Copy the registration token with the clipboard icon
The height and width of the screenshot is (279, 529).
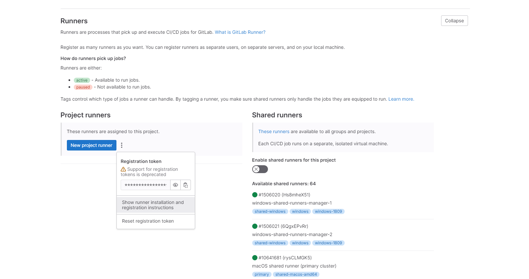[186, 185]
